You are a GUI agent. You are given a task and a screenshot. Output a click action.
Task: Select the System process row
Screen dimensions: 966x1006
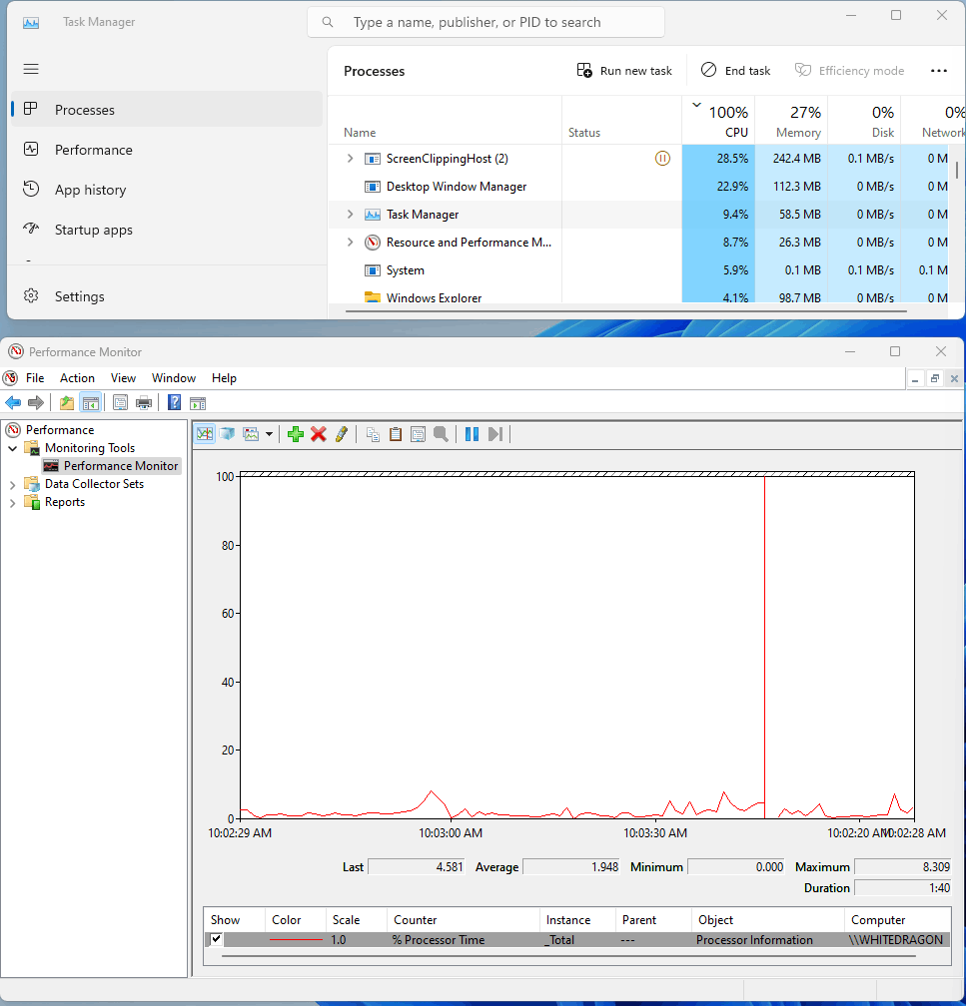[x=637, y=270]
